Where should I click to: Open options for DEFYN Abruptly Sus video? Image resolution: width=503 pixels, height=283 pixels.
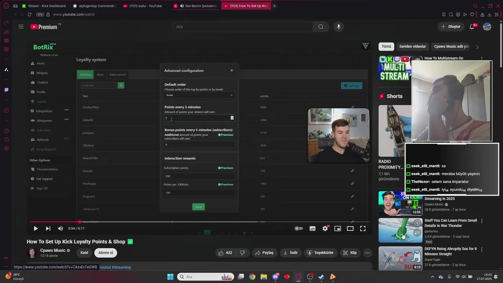coord(482,250)
